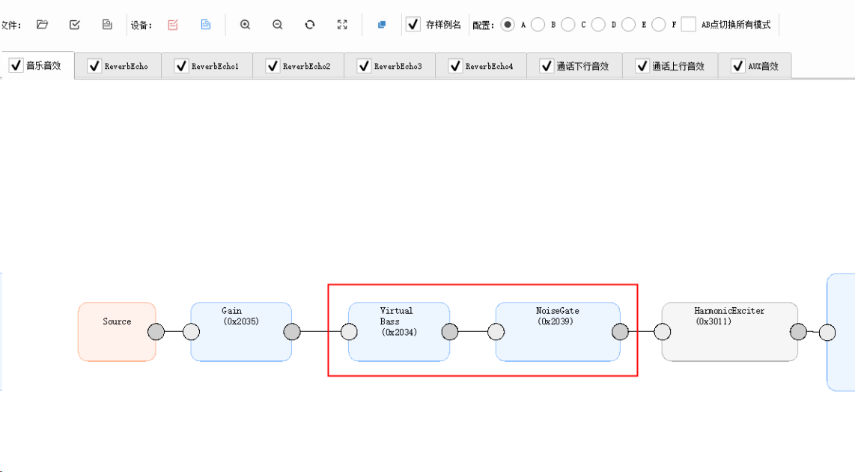Click the Virtual Bass output port
Viewport: 855px width, 472px height.
tap(450, 332)
